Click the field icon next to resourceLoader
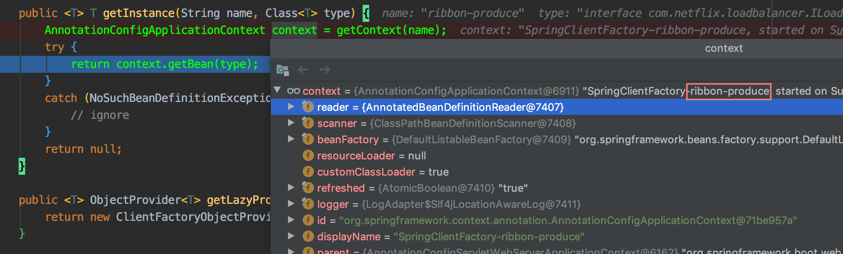This screenshot has height=254, width=843. pyautogui.click(x=308, y=156)
